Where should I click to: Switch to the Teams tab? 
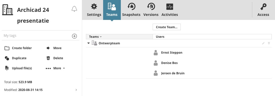tap(112, 10)
